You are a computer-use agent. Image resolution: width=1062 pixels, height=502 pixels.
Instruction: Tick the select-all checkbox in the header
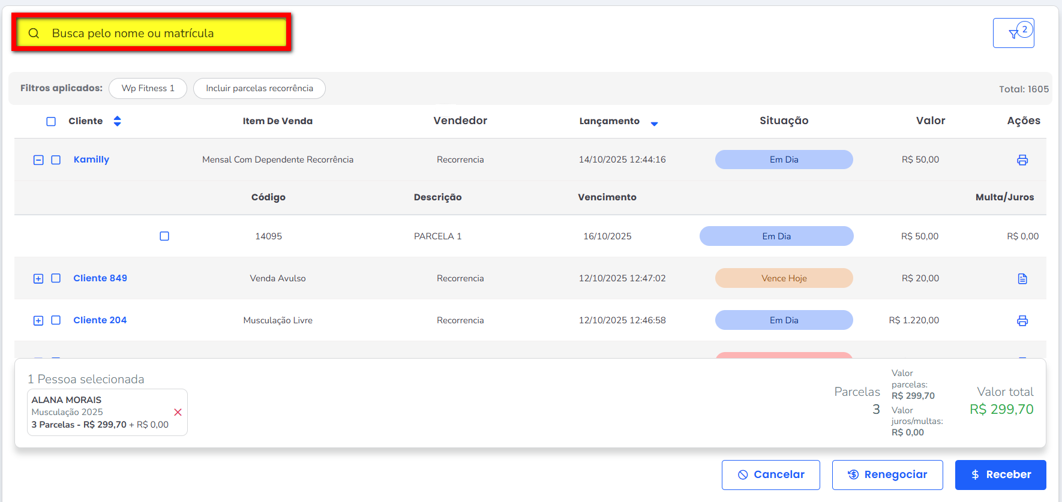coord(51,122)
